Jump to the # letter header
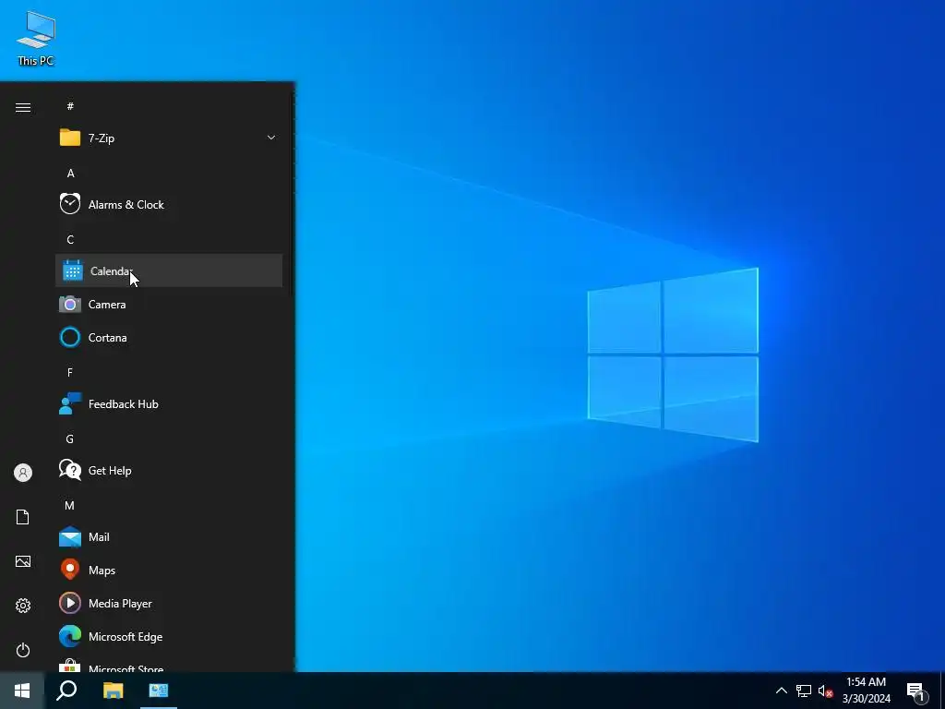This screenshot has height=709, width=945. coord(70,106)
